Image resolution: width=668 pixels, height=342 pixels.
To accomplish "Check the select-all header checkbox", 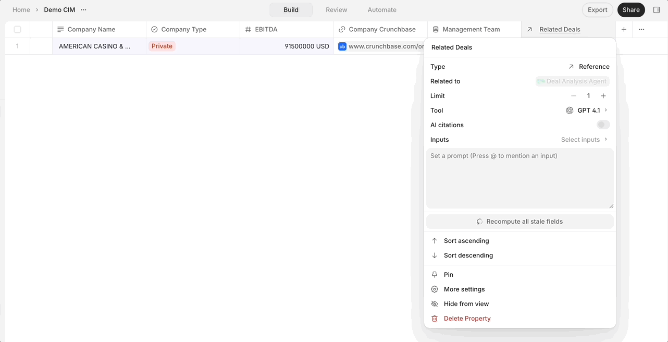I will pyautogui.click(x=18, y=30).
